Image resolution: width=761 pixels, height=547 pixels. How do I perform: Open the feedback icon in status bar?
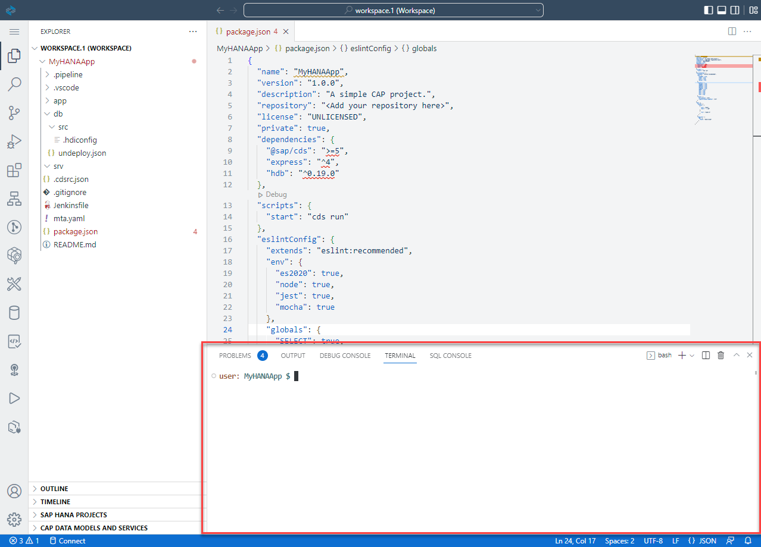coord(730,540)
